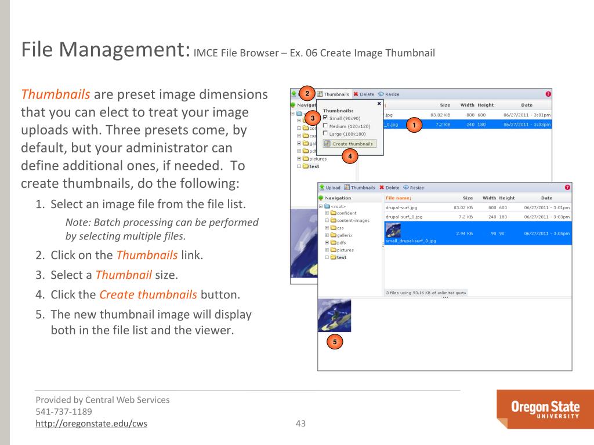Collapse the <root> node in the lower window

pos(320,206)
